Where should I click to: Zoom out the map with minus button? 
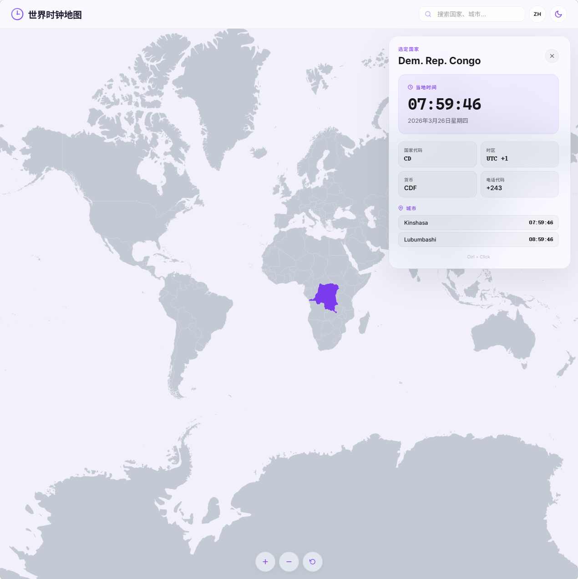[289, 562]
